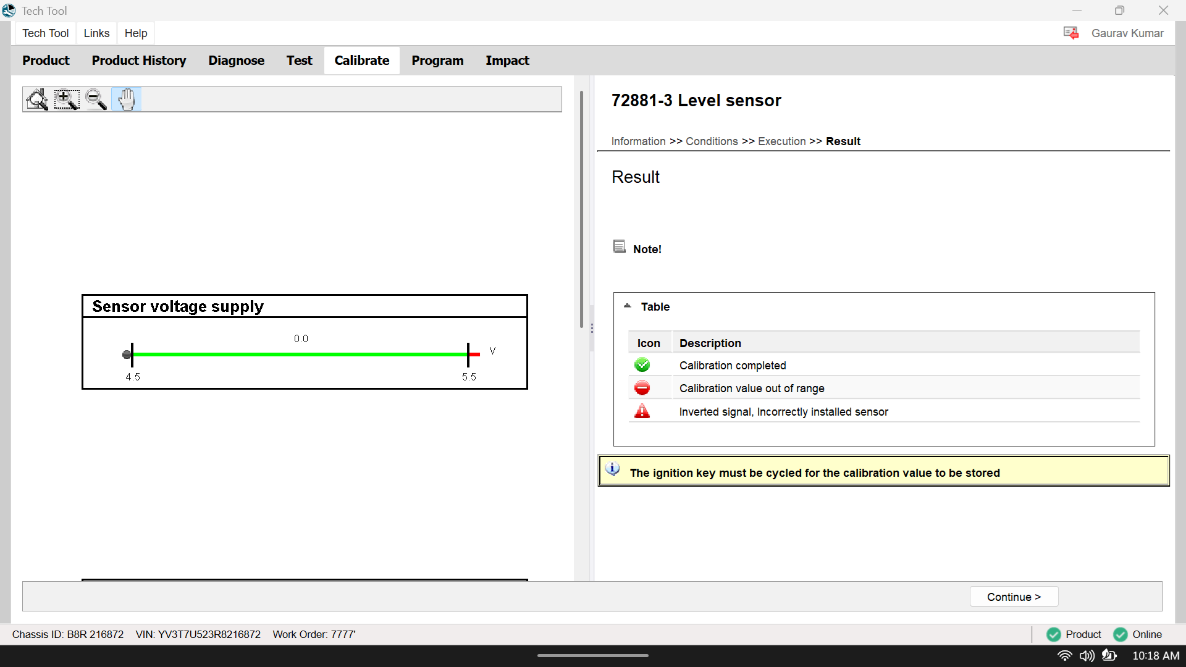Select the zoom-to-fit magnifier tool
The height and width of the screenshot is (667, 1186).
(37, 99)
